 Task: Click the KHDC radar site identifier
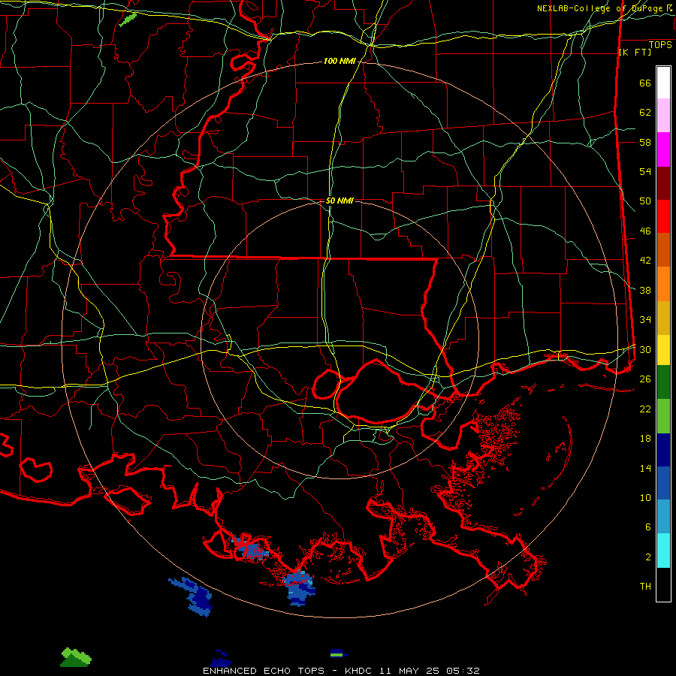[x=359, y=671]
